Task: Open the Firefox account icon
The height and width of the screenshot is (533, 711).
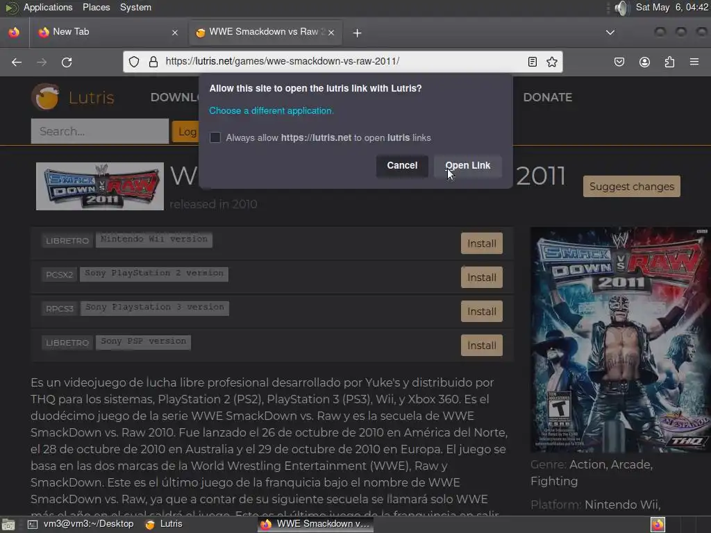Action: pos(644,62)
